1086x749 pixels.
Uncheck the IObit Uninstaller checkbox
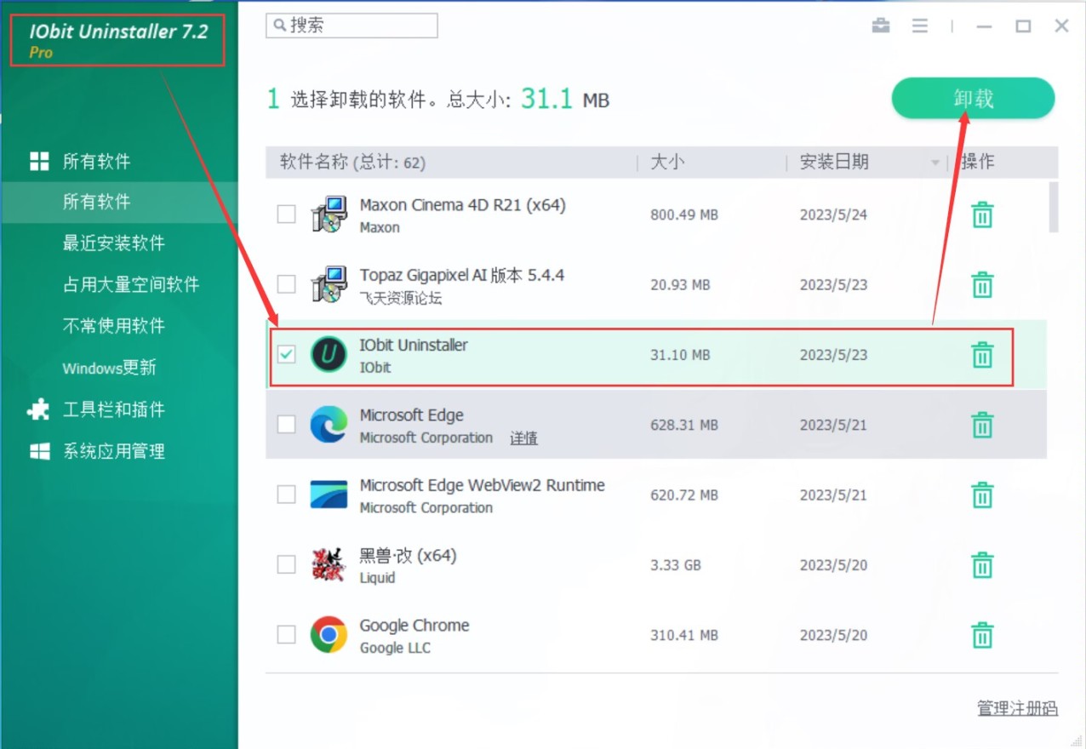[287, 354]
